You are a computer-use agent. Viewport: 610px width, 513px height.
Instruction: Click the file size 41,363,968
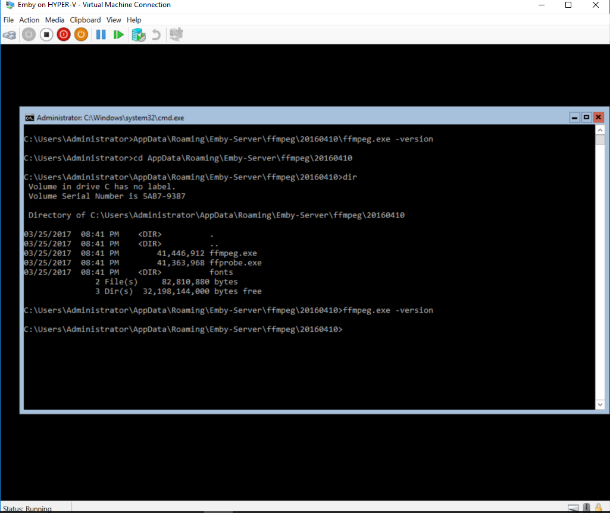coord(180,263)
